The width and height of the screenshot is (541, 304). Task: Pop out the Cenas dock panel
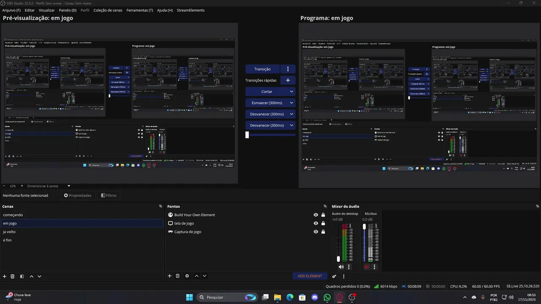161,206
